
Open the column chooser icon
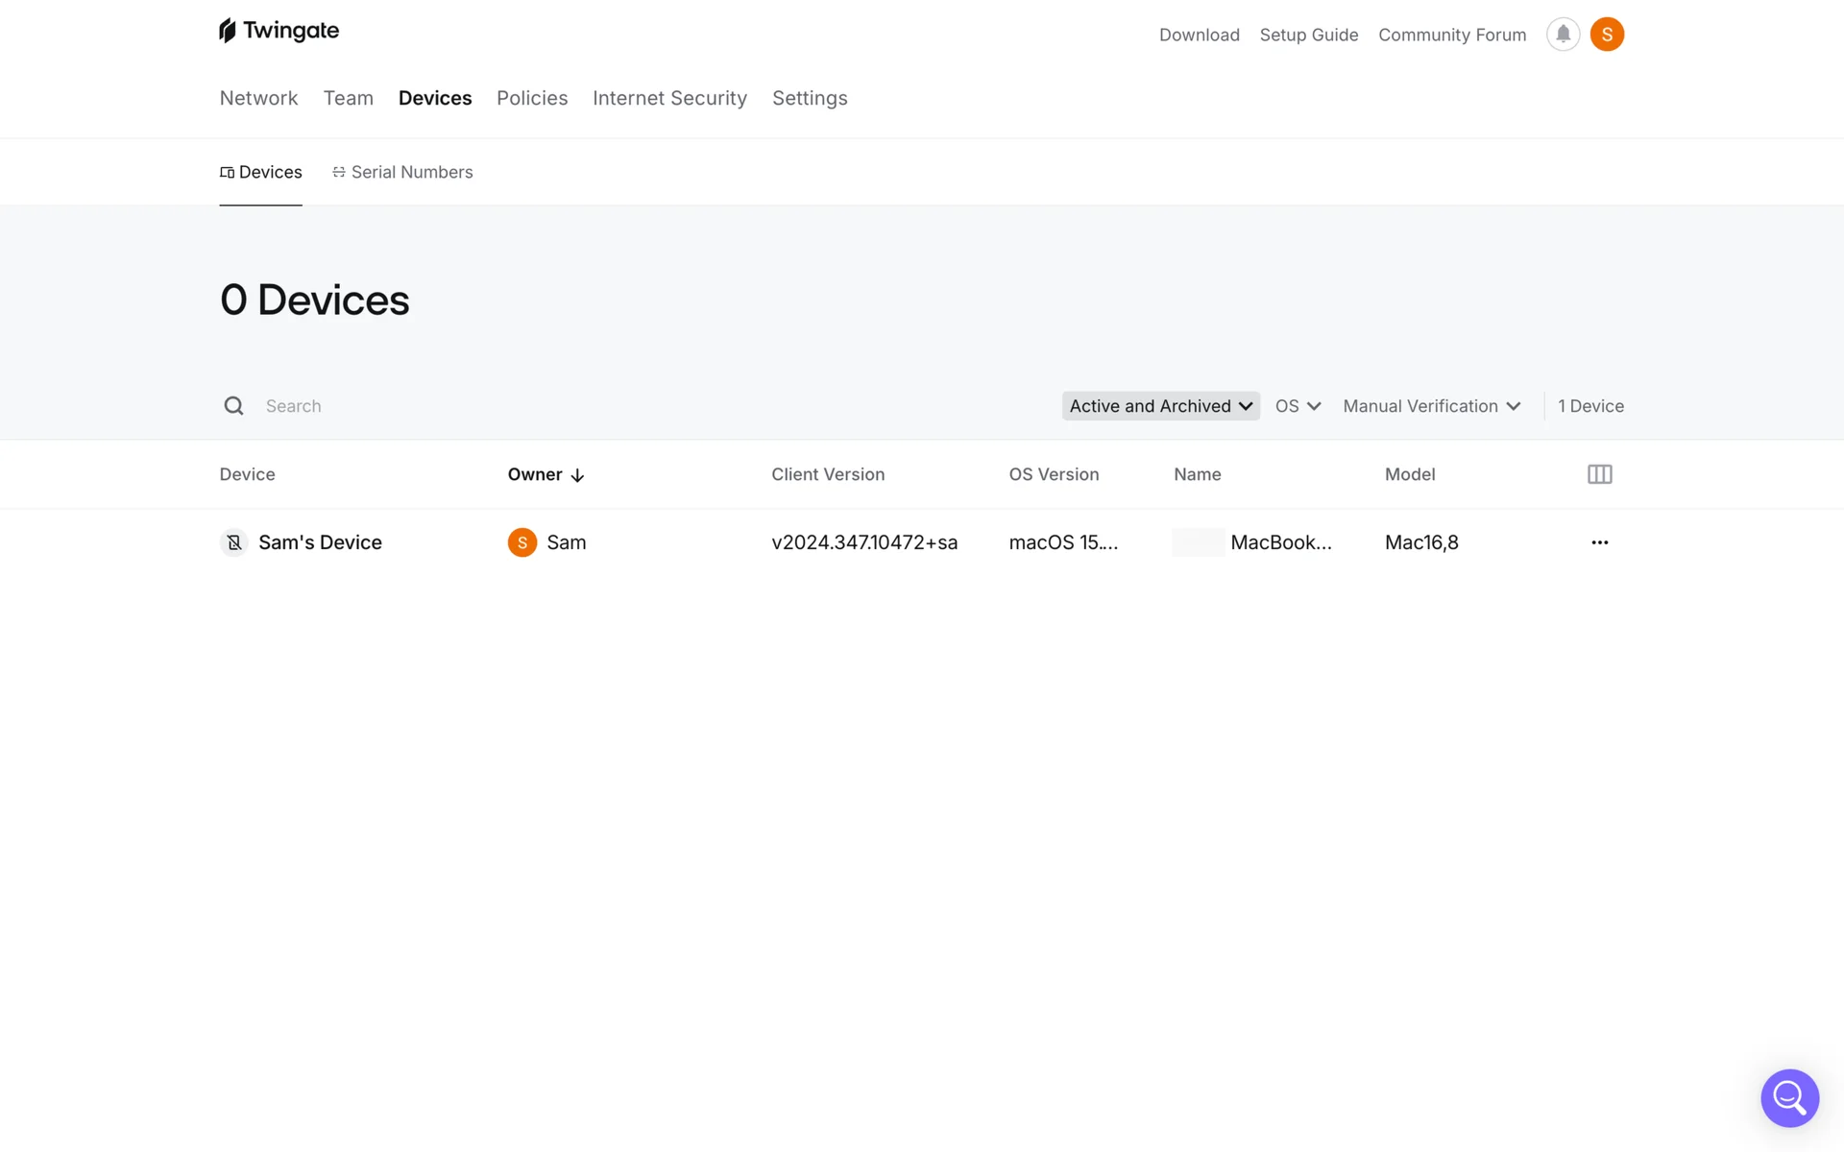1599,474
